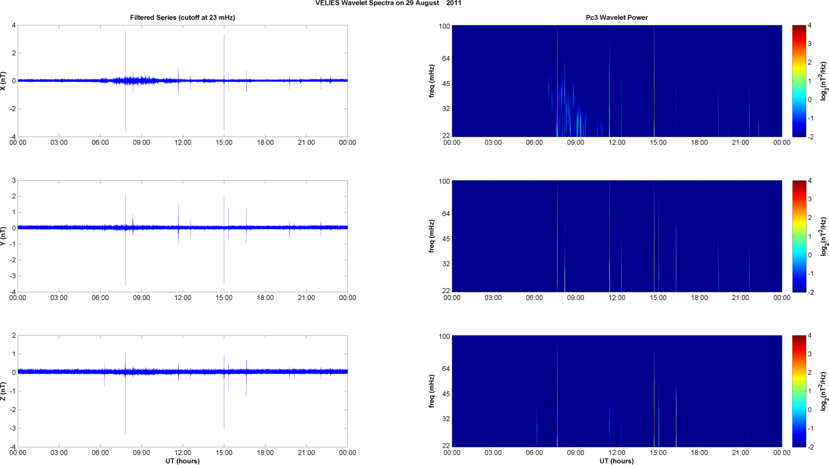The height and width of the screenshot is (465, 829).
Task: Click the "Z (nT)" axis label
Action: click(x=4, y=391)
